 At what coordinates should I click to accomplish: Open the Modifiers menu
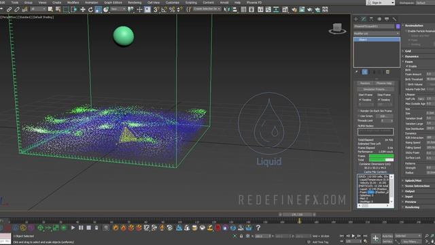coord(73,3)
